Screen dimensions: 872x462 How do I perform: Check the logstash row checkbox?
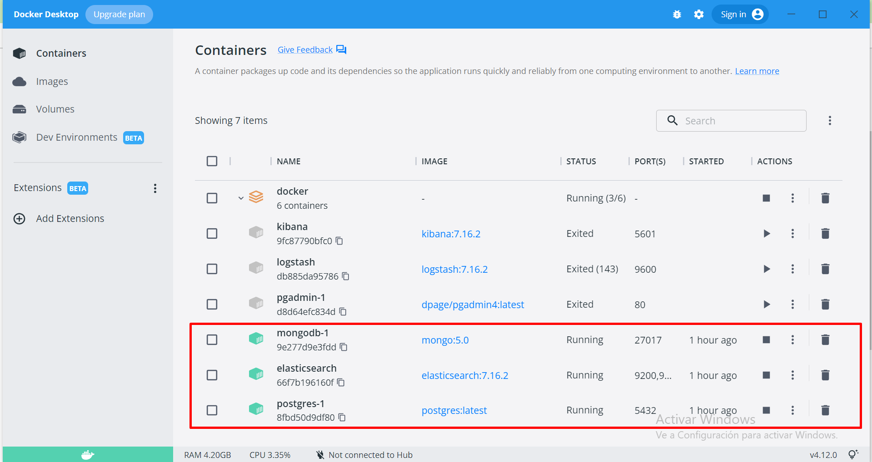[x=212, y=269]
